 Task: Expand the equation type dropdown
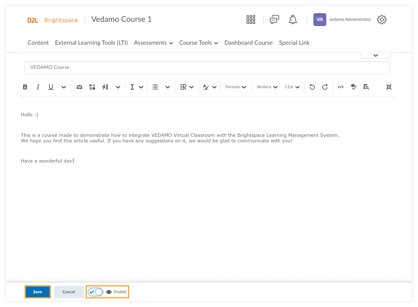[141, 87]
